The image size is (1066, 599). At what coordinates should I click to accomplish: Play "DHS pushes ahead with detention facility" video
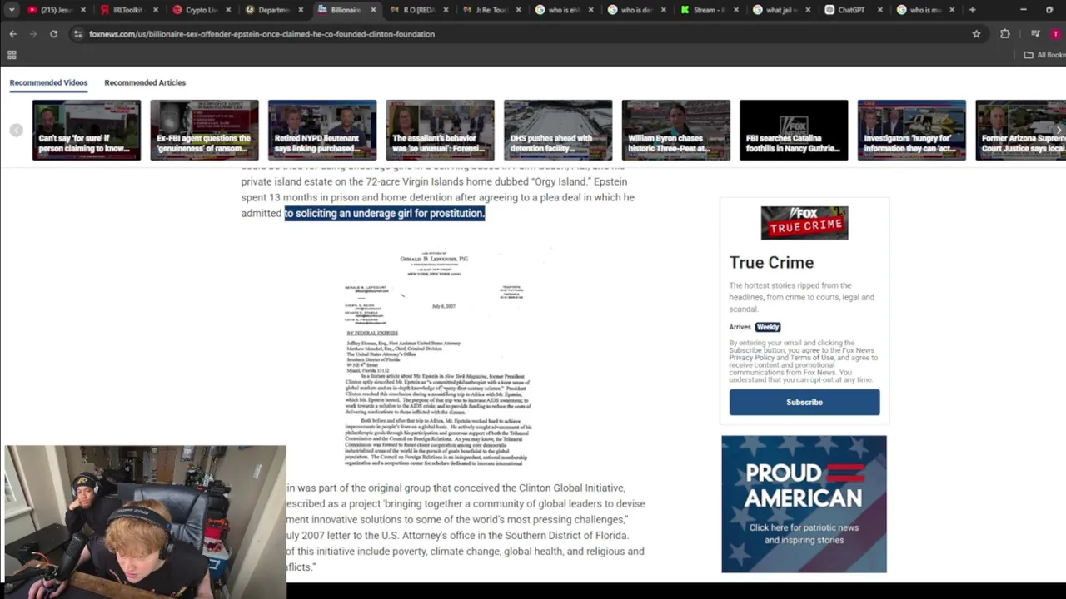[x=558, y=130]
